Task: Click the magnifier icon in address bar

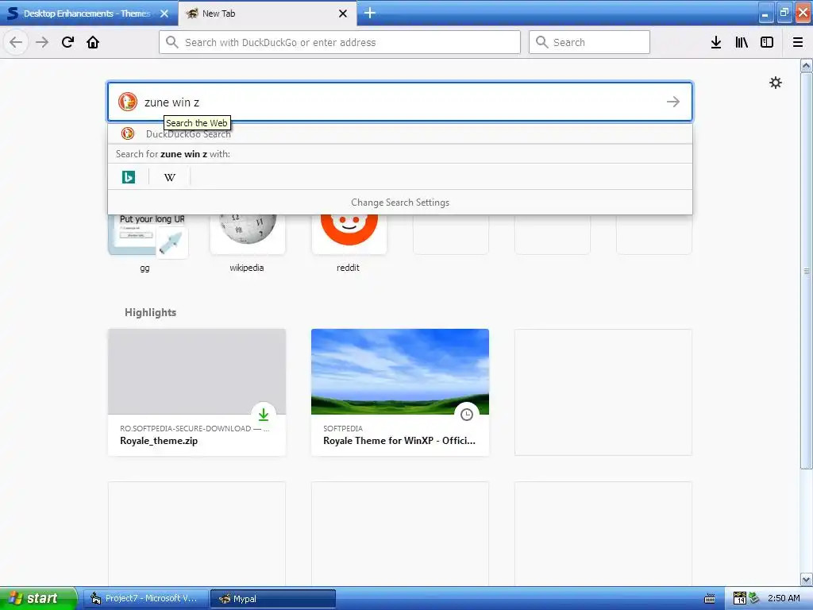Action: coord(172,42)
